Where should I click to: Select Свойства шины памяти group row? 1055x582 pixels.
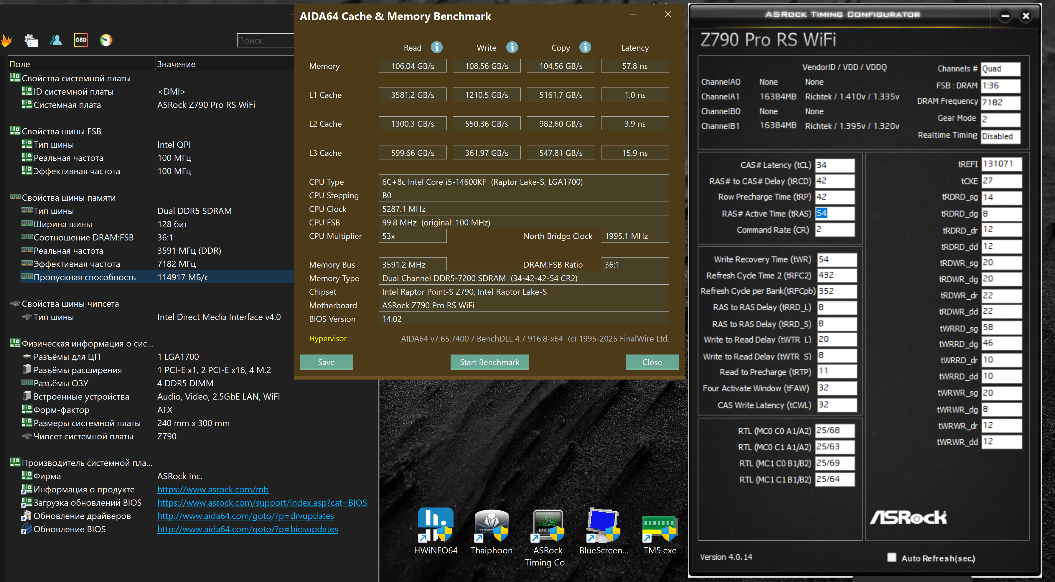(68, 198)
